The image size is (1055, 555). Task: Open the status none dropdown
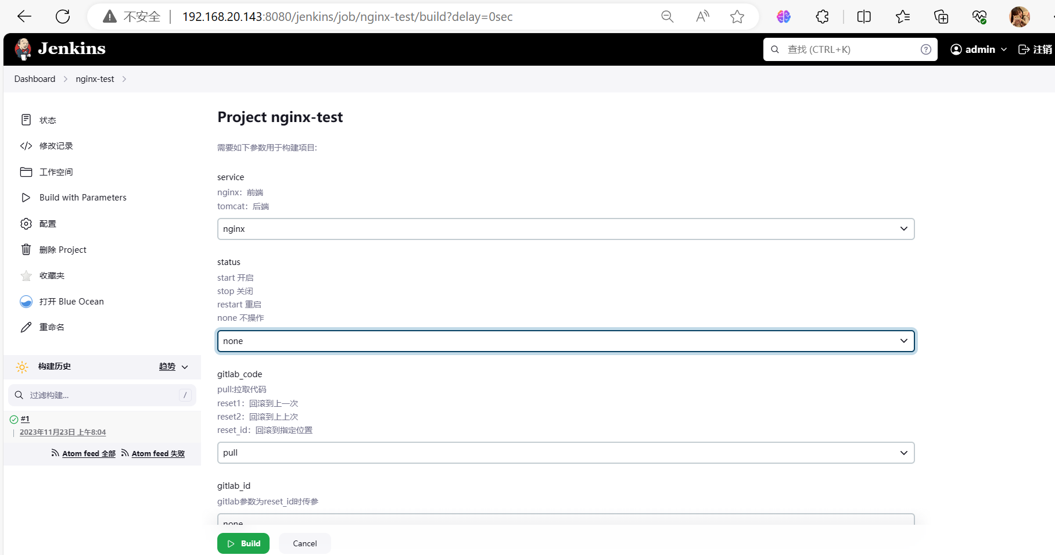point(566,341)
